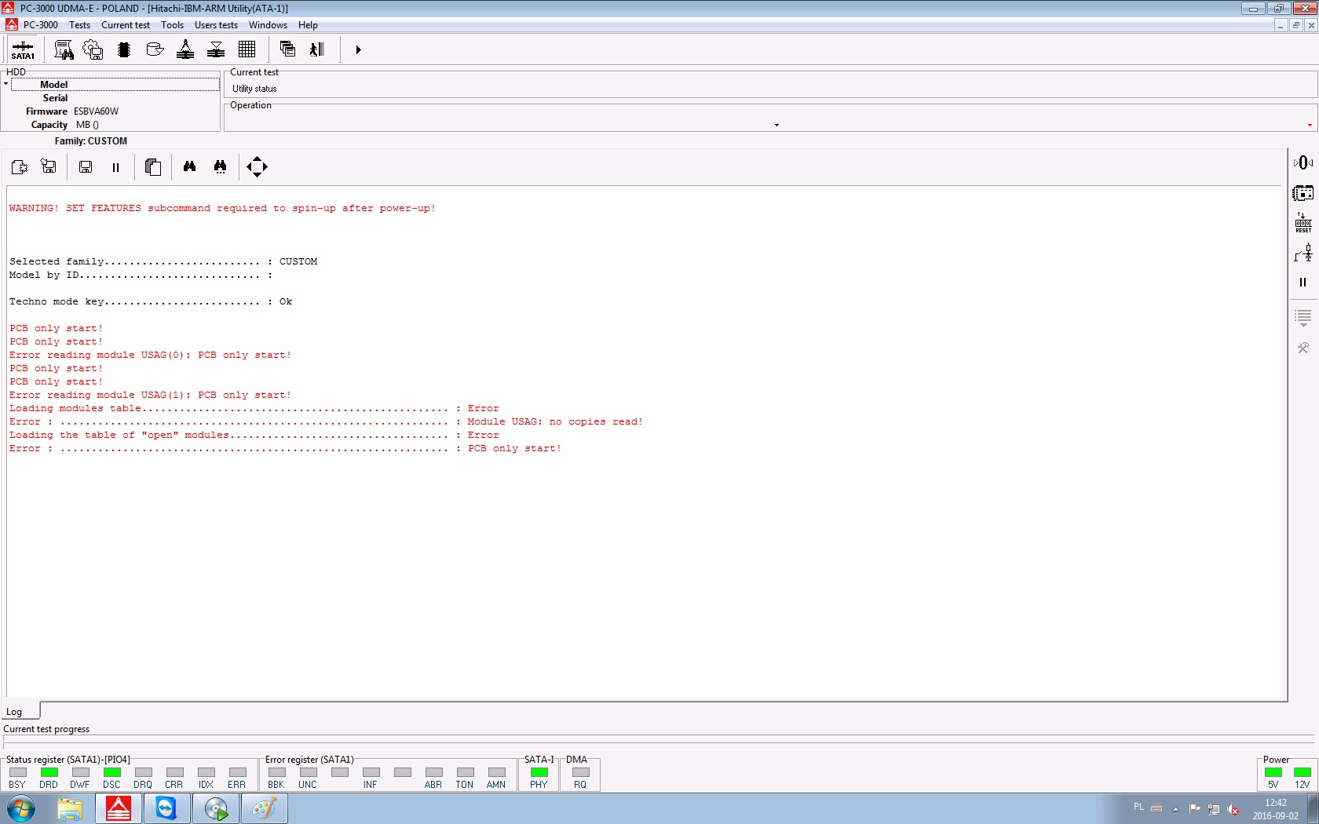
Task: Toggle the right sidebar pause icon
Action: point(1303,282)
